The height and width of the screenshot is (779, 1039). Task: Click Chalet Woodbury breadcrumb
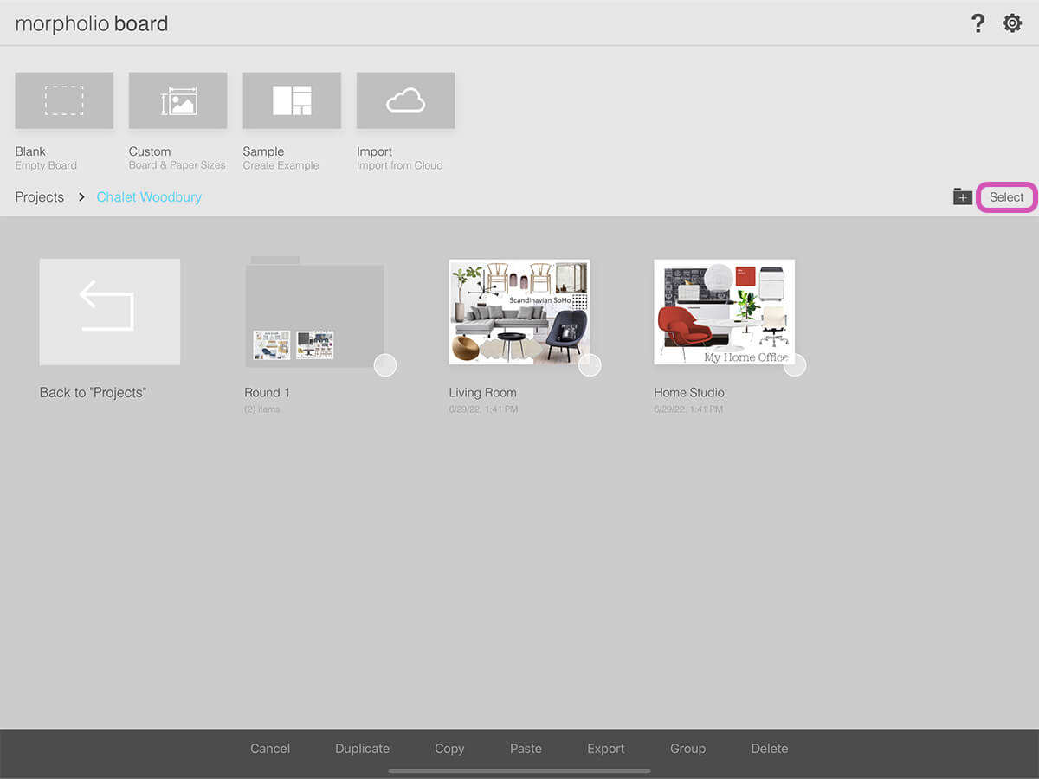[x=149, y=197]
